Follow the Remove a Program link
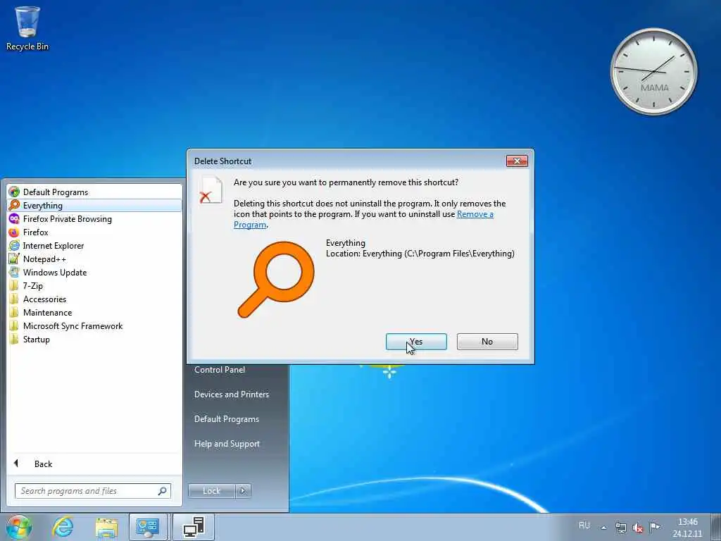This screenshot has width=721, height=541. click(475, 214)
